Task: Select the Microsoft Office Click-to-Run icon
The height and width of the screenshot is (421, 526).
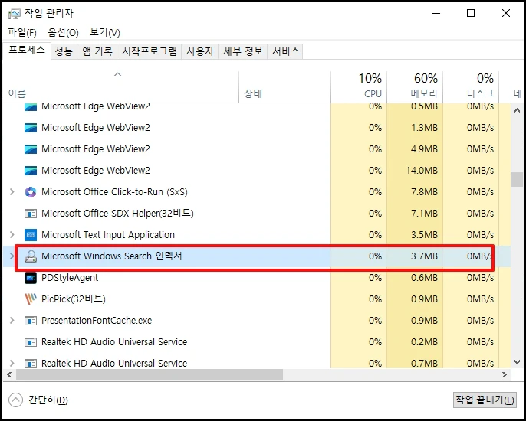Action: click(x=31, y=192)
